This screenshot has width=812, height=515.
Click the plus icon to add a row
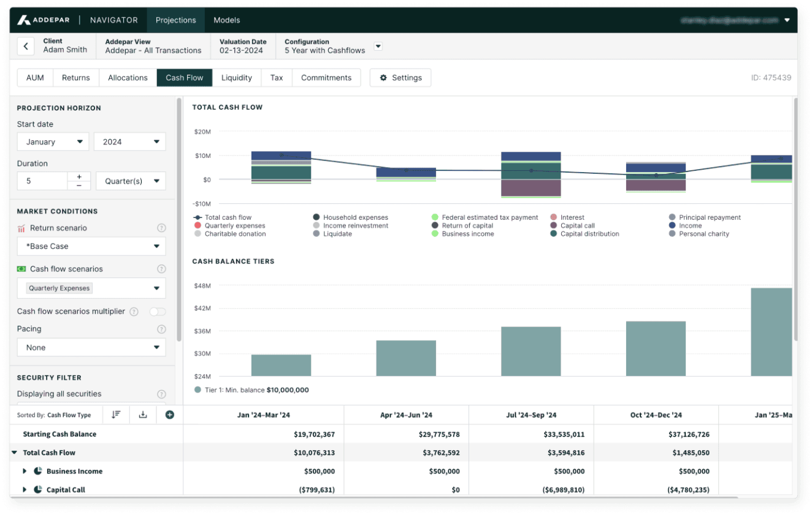(x=170, y=415)
